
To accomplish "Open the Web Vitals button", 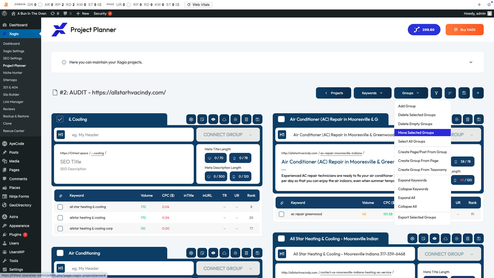I will tap(198, 5).
